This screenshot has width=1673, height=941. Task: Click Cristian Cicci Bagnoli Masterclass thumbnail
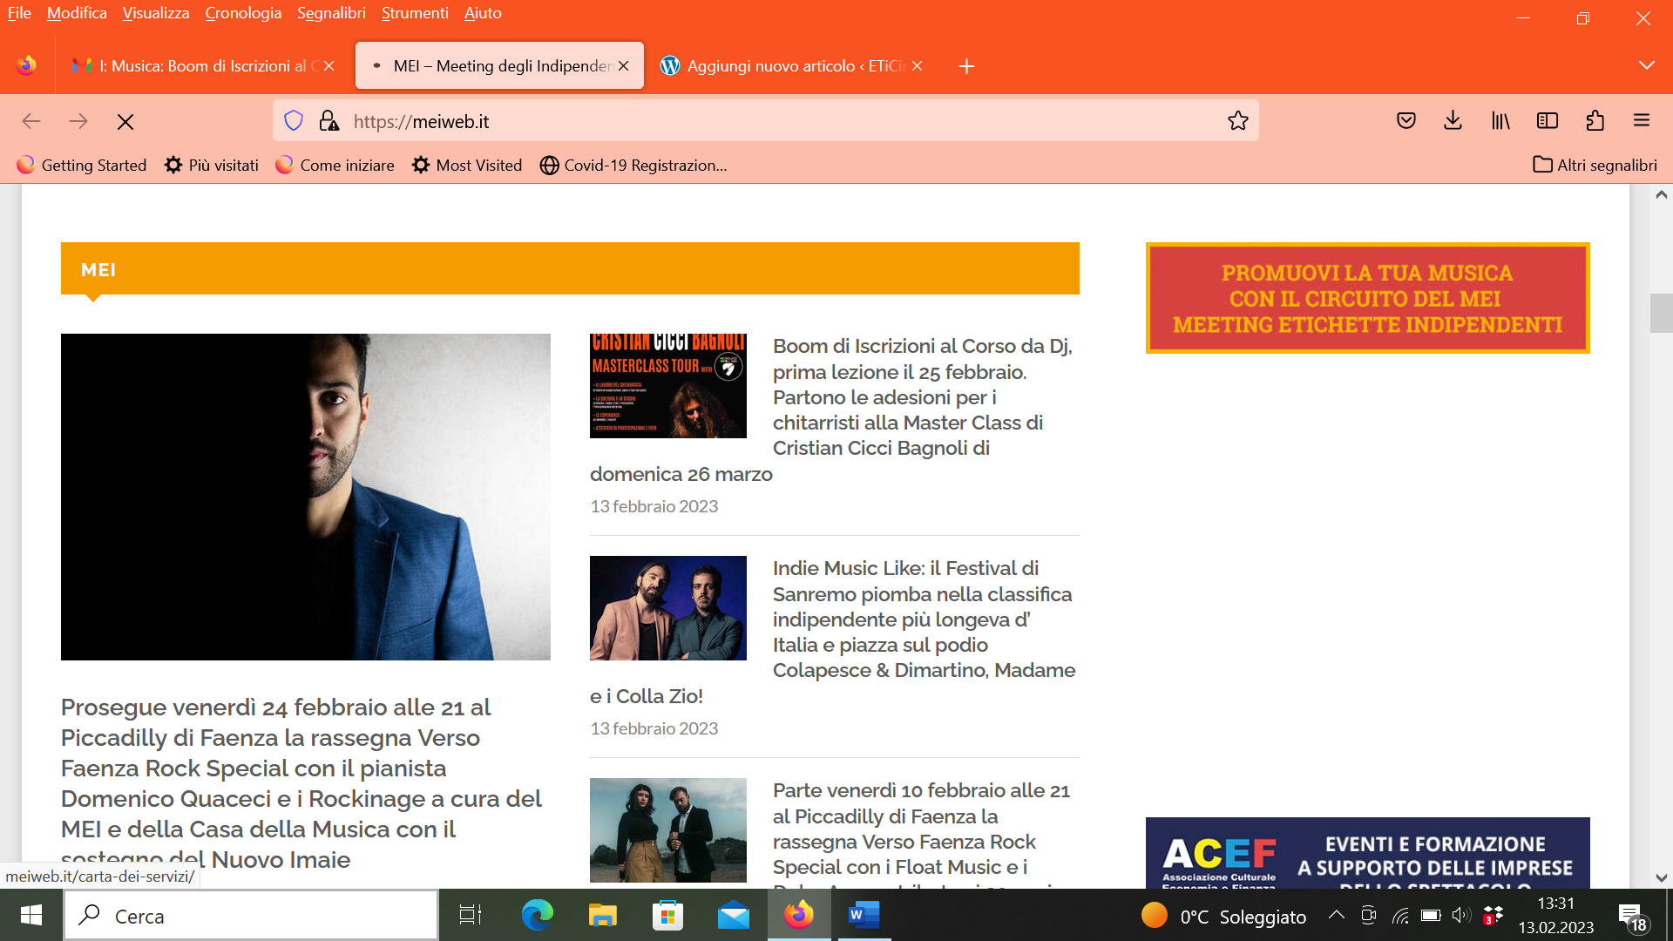[x=668, y=386]
